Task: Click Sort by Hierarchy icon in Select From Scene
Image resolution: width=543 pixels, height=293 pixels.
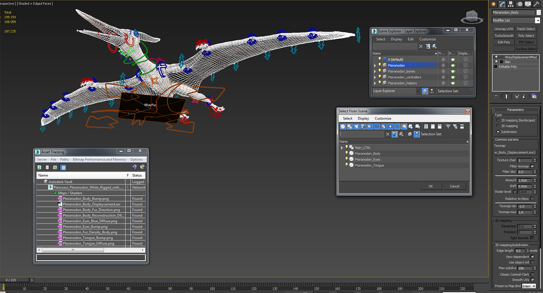Action: [417, 134]
